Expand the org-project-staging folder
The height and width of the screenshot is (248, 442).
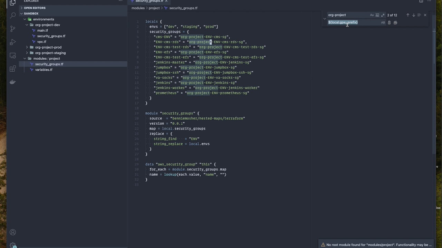pyautogui.click(x=73, y=53)
